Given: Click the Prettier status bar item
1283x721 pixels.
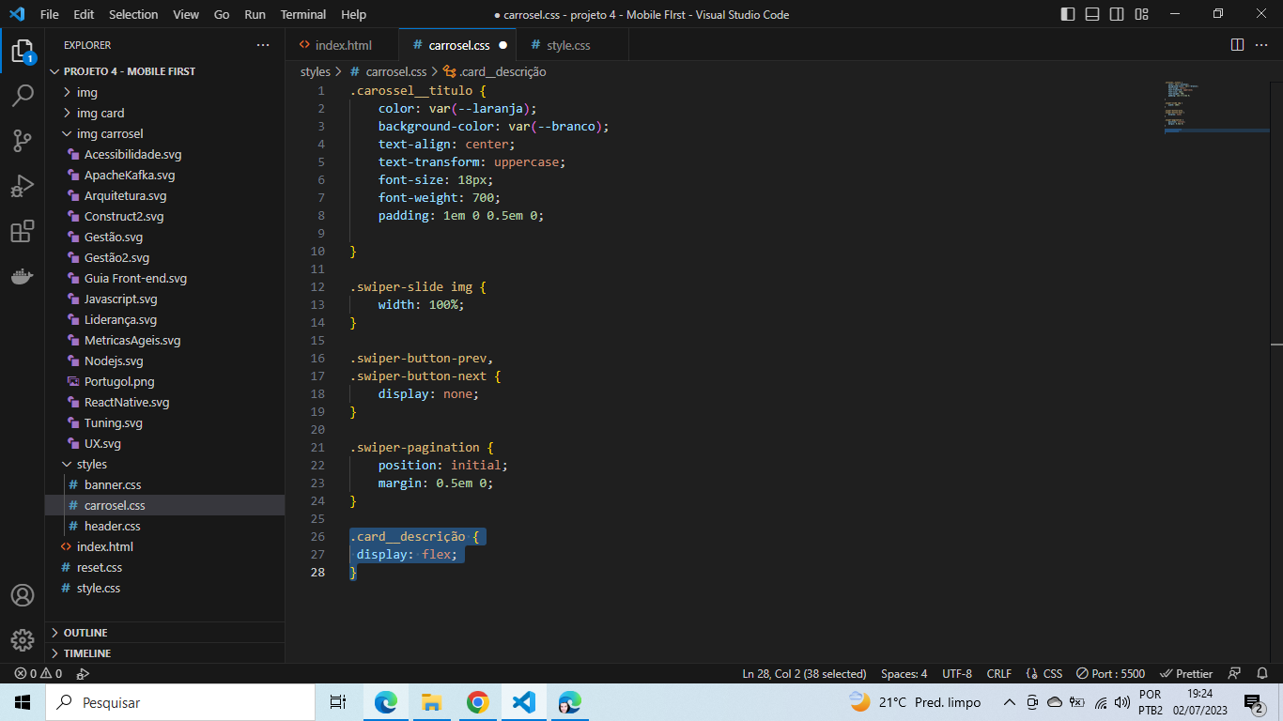Looking at the screenshot, I should [1187, 673].
